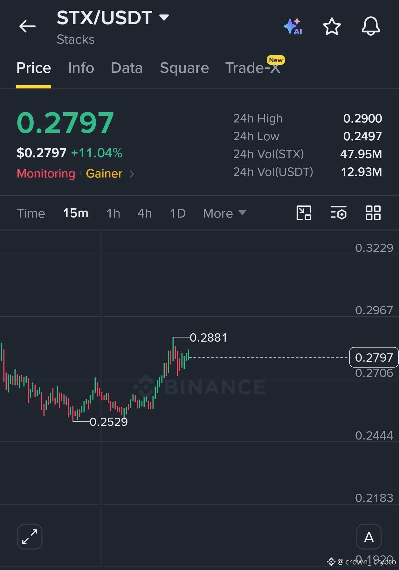The width and height of the screenshot is (399, 570).
Task: Tap the Stacks coin name subtitle
Action: point(76,39)
